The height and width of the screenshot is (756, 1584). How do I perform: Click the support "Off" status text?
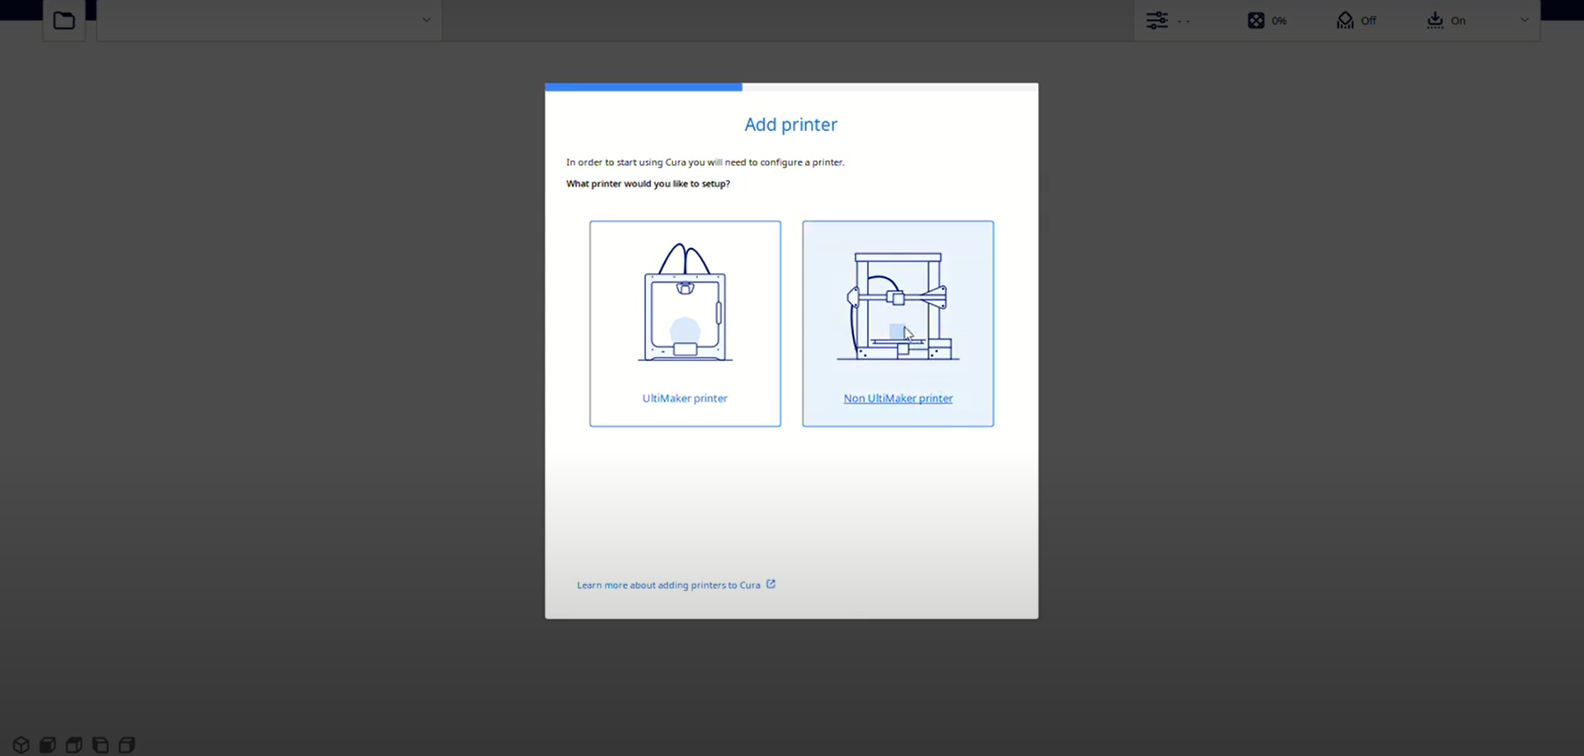click(1368, 21)
